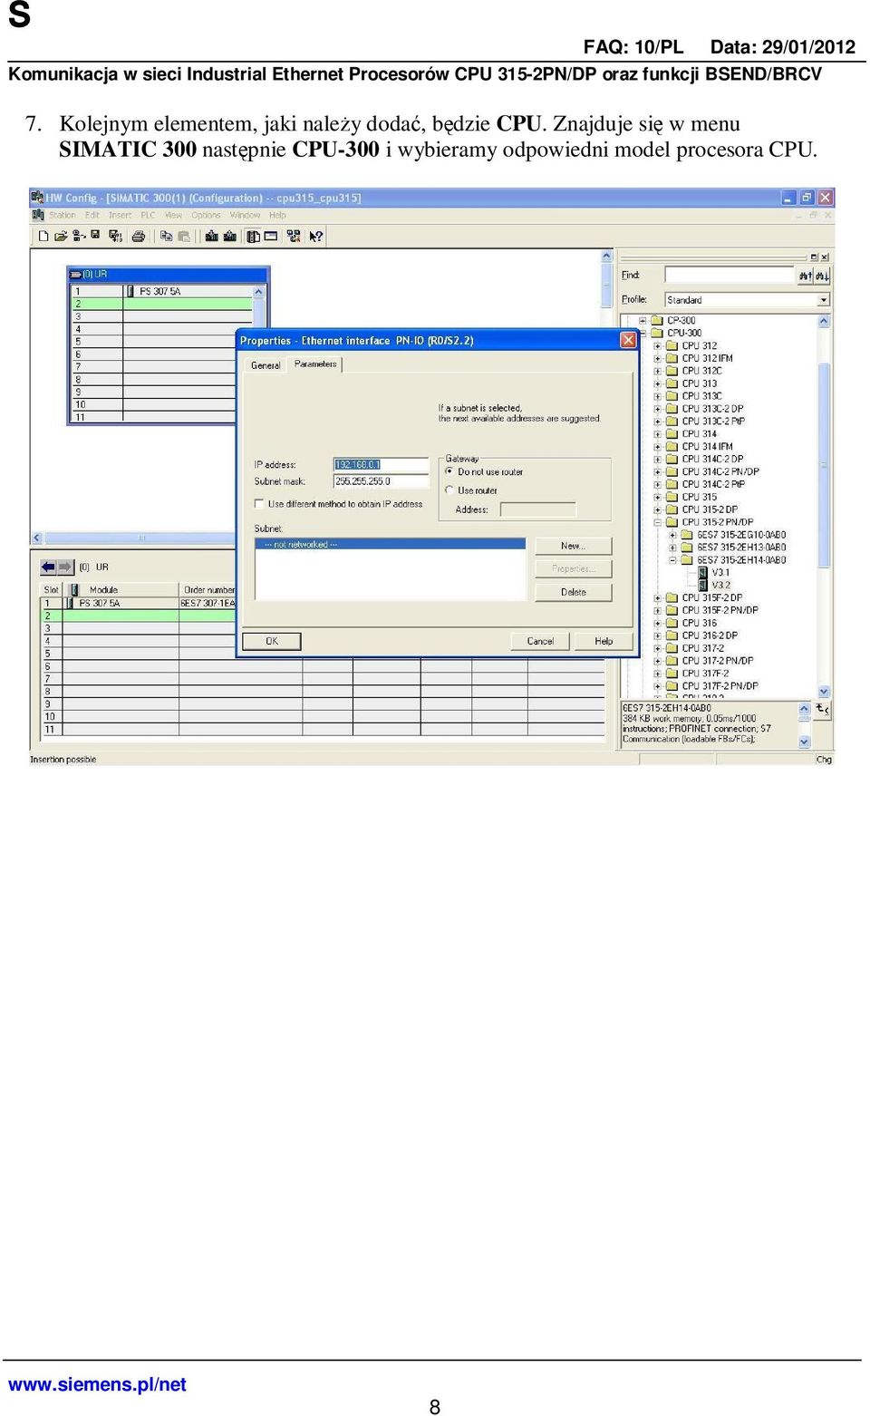Switch to the General tab
The width and height of the screenshot is (870, 1416).
[266, 365]
